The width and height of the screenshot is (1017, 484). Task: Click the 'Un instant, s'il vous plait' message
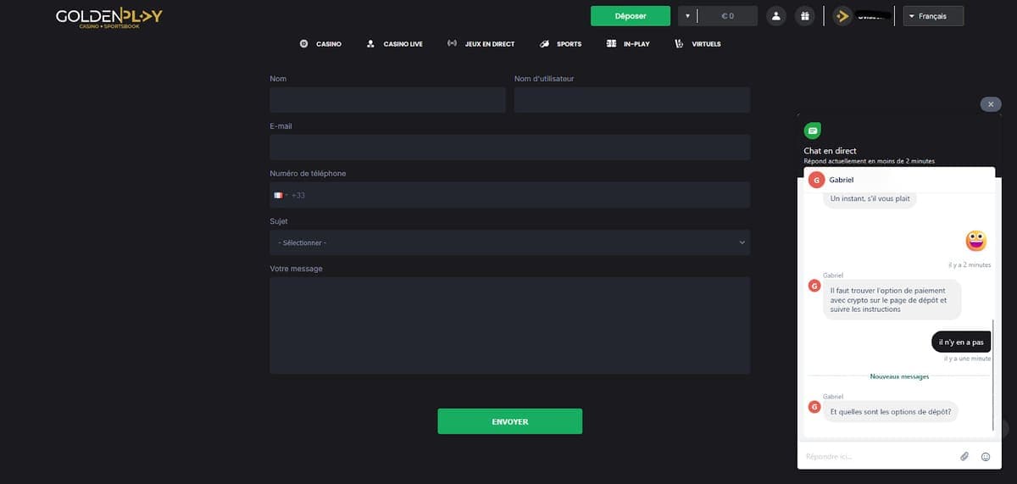tap(870, 198)
